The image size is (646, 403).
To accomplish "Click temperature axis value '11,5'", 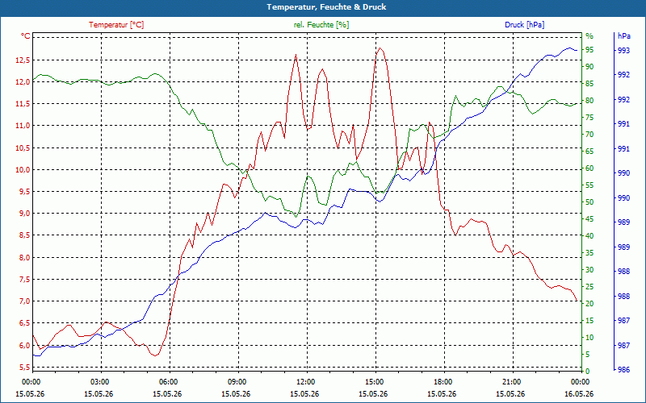I will tap(23, 104).
